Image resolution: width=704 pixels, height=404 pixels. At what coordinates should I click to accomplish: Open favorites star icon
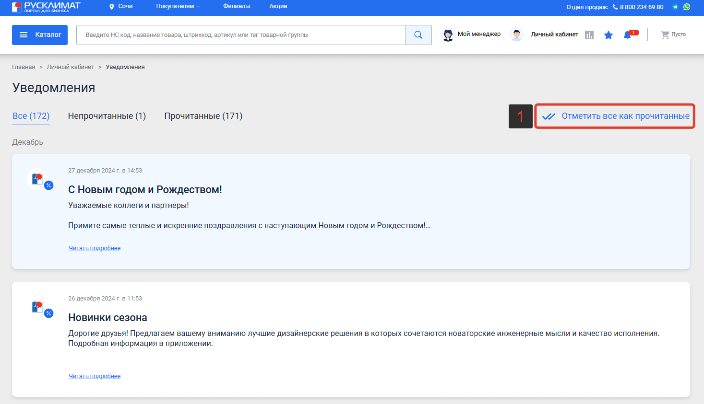tap(609, 35)
